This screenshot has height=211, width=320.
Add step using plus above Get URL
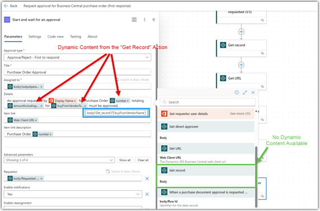[x=241, y=65]
